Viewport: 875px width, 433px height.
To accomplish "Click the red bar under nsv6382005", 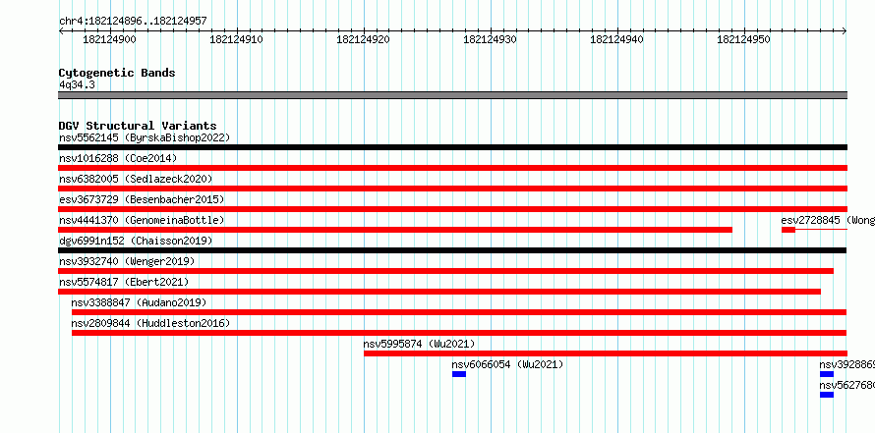I will 452,189.
